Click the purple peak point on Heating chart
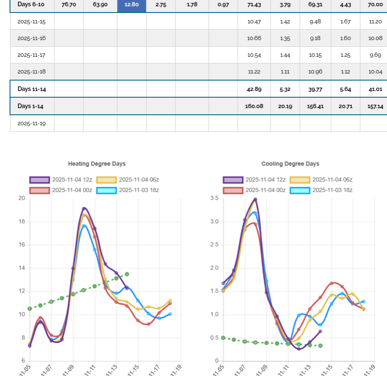This screenshot has height=376, width=387. coord(84,209)
